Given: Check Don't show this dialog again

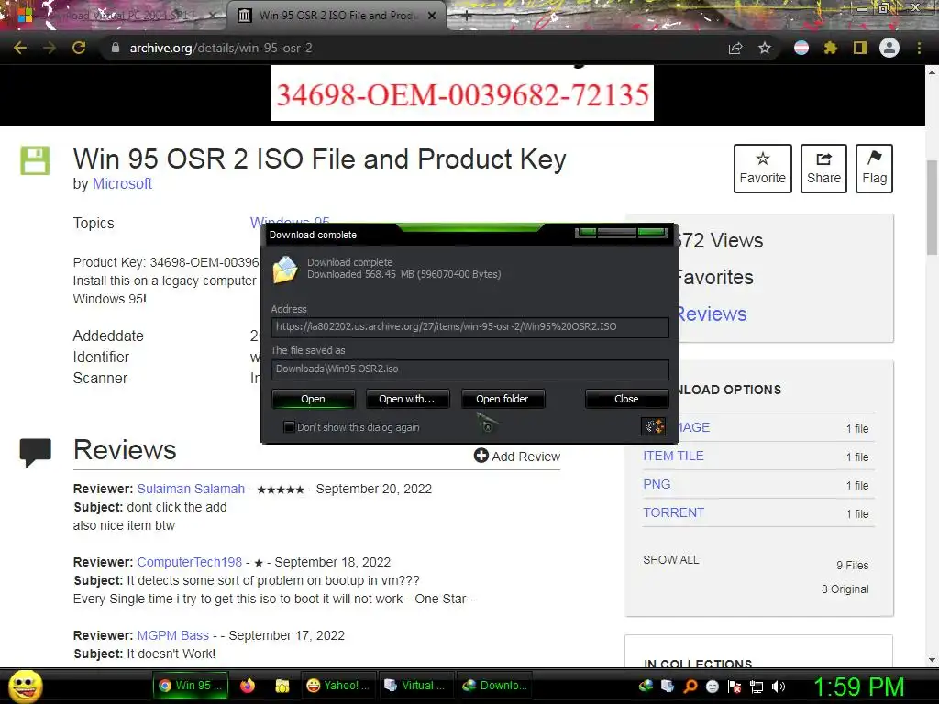Looking at the screenshot, I should pos(289,427).
